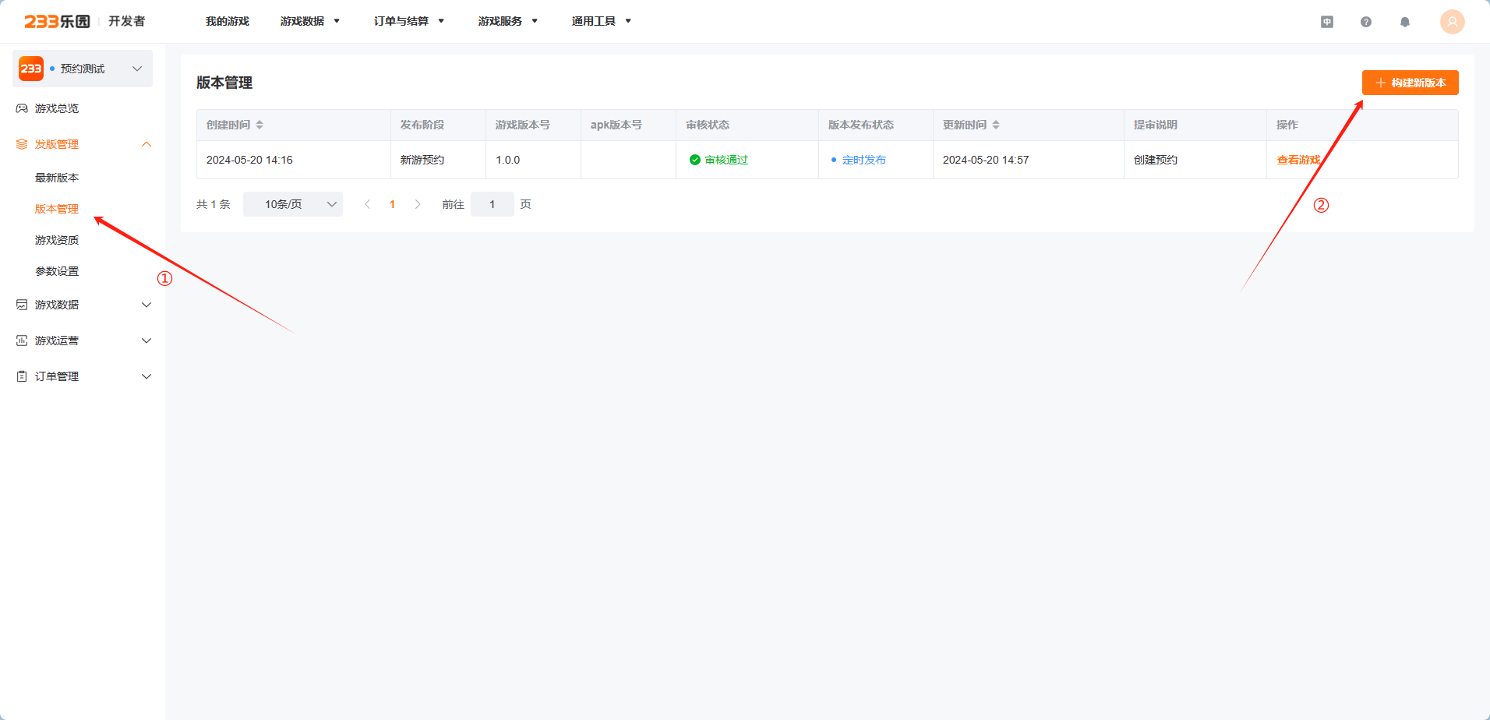Expand the 订单管理 sidebar section
1490x720 pixels.
[147, 376]
